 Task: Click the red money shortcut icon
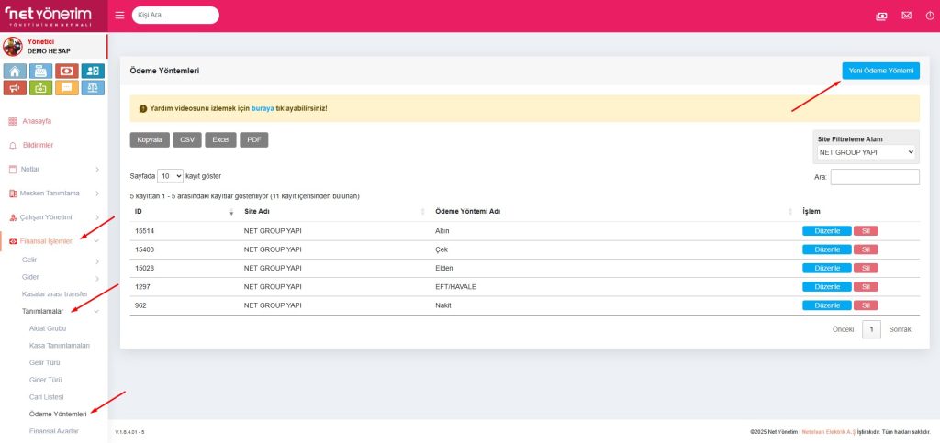67,71
